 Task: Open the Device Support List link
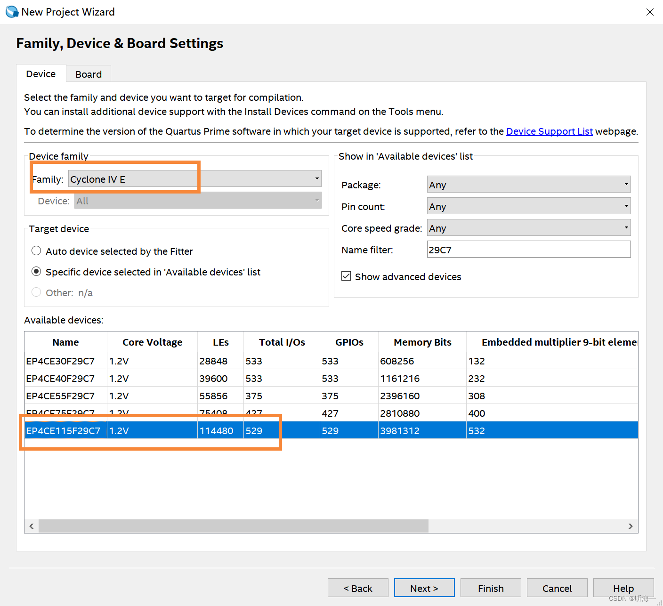pyautogui.click(x=549, y=131)
